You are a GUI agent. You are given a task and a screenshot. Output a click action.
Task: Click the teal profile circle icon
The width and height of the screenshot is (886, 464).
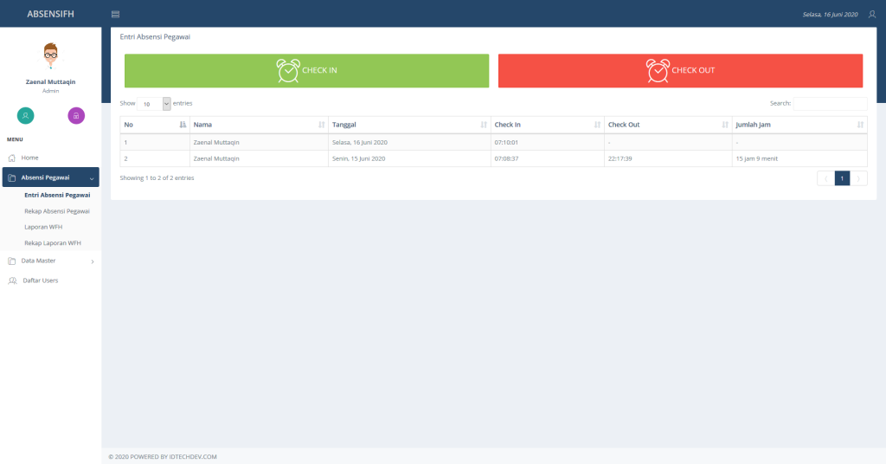[25, 115]
